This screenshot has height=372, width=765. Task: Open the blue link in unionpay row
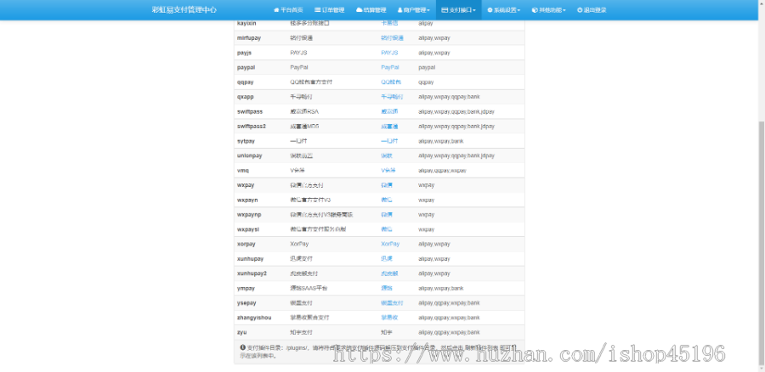[x=387, y=155]
